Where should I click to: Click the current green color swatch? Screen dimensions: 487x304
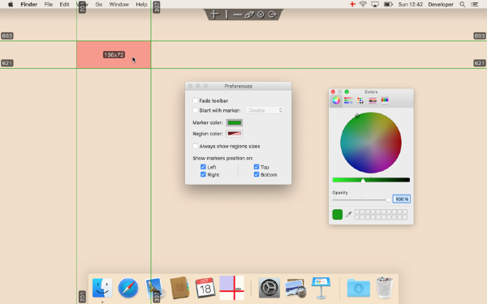338,214
